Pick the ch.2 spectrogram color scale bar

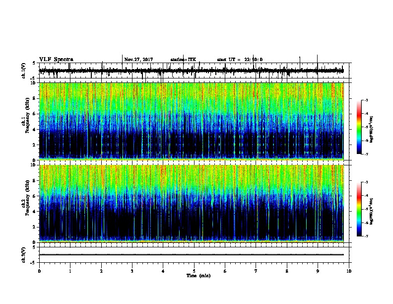coord(359,209)
